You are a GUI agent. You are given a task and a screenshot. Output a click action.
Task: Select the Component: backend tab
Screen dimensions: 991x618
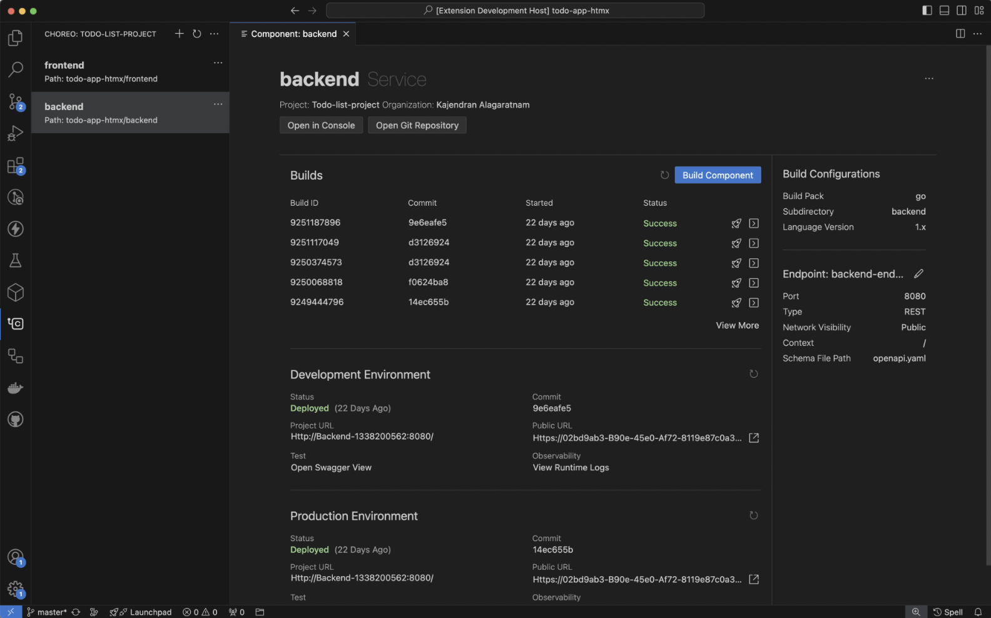tap(293, 34)
